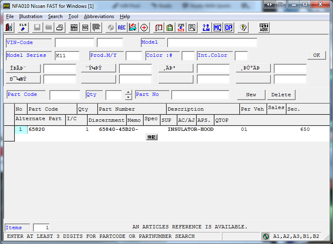The width and height of the screenshot is (333, 244).
Task: Click the calculator-style grid toolbar icon
Action: [x=74, y=28]
